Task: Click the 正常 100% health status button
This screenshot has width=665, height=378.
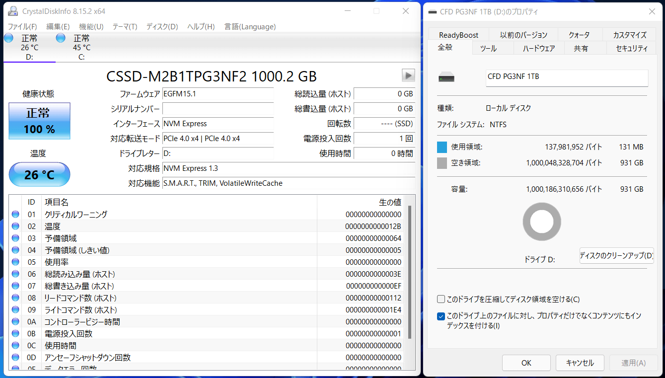Action: point(40,121)
